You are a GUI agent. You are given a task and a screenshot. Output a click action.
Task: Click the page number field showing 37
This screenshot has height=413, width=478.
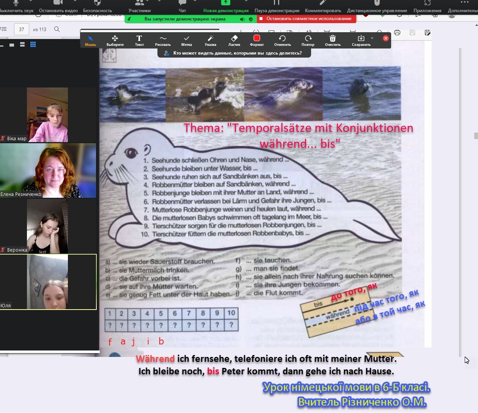pyautogui.click(x=22, y=29)
